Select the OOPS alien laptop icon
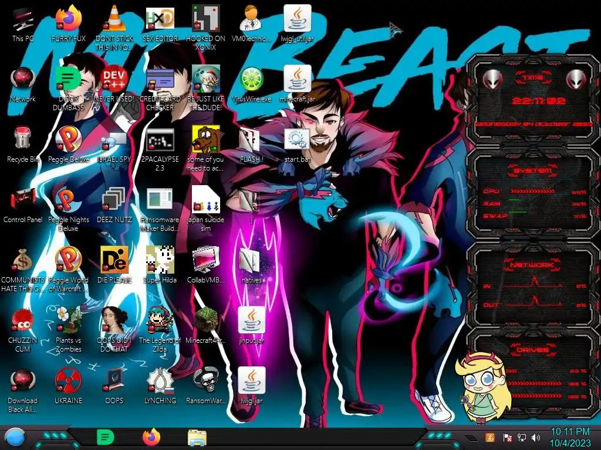The height and width of the screenshot is (450, 601). tap(114, 380)
